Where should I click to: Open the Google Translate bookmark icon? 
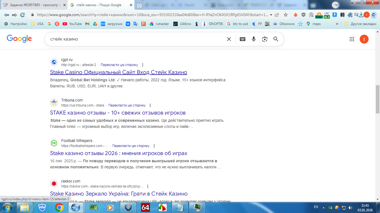click(x=136, y=24)
